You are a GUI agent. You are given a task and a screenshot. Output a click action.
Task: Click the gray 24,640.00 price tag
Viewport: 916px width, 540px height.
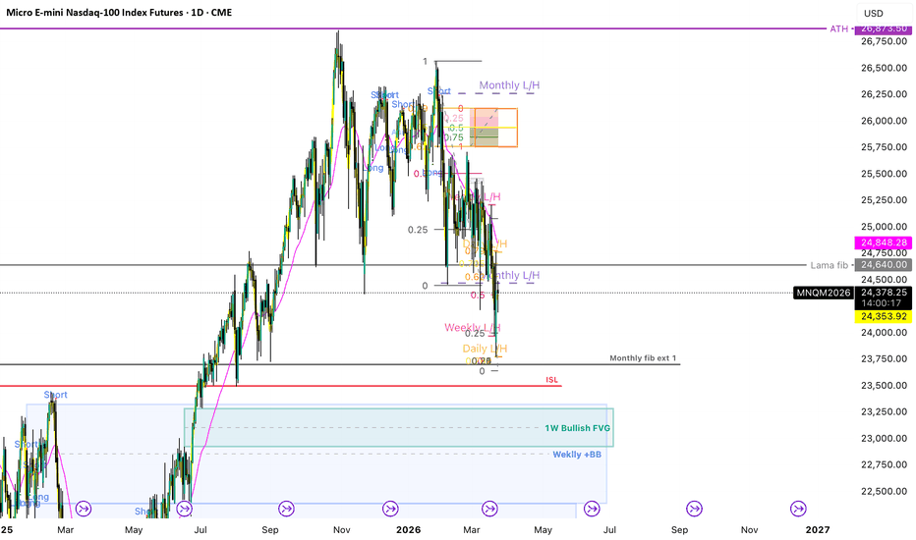coord(884,265)
